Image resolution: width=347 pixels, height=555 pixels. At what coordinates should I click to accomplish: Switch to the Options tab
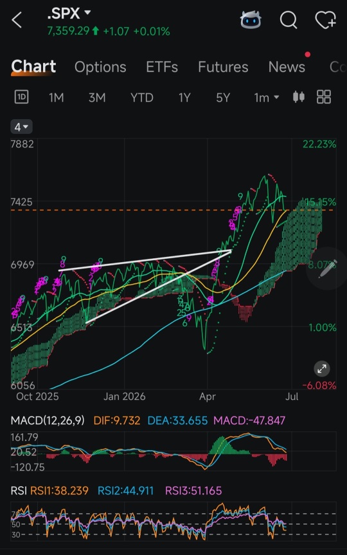pos(100,67)
